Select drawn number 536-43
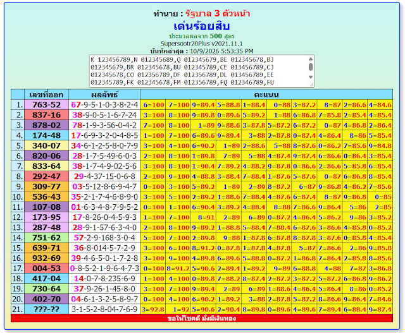 (x=46, y=197)
